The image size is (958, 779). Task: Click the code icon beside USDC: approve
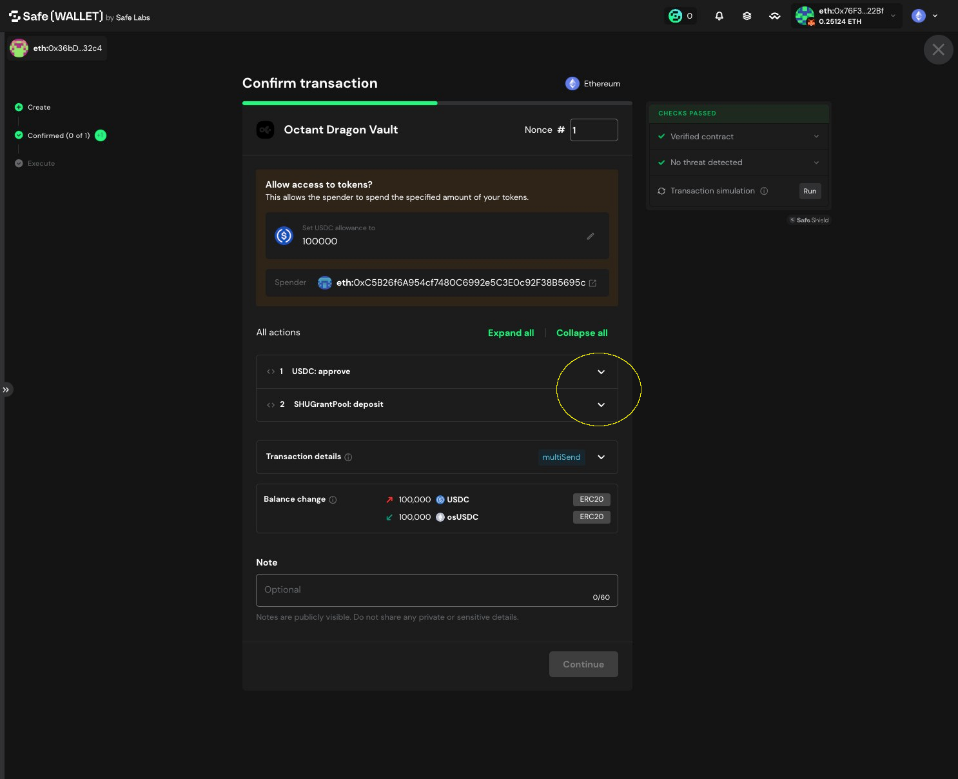point(271,371)
